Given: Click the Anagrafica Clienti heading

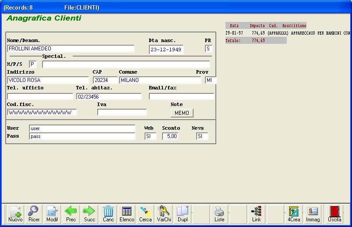Looking at the screenshot, I should 44,18.
